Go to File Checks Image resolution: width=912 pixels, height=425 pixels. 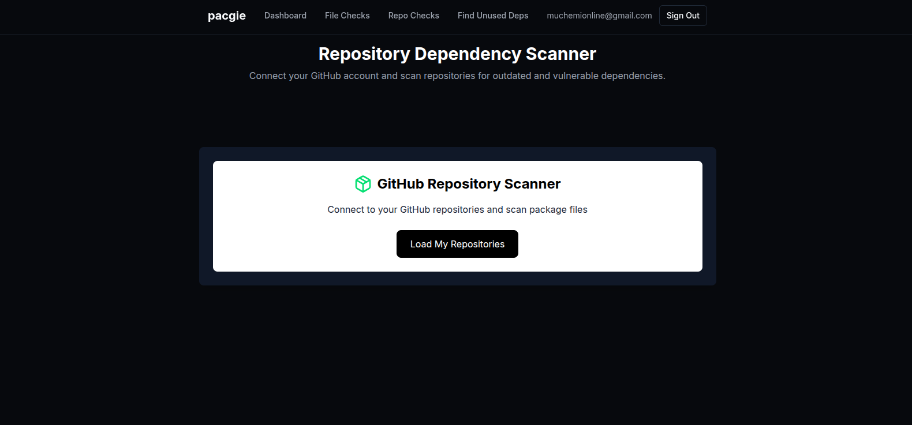pyautogui.click(x=347, y=16)
